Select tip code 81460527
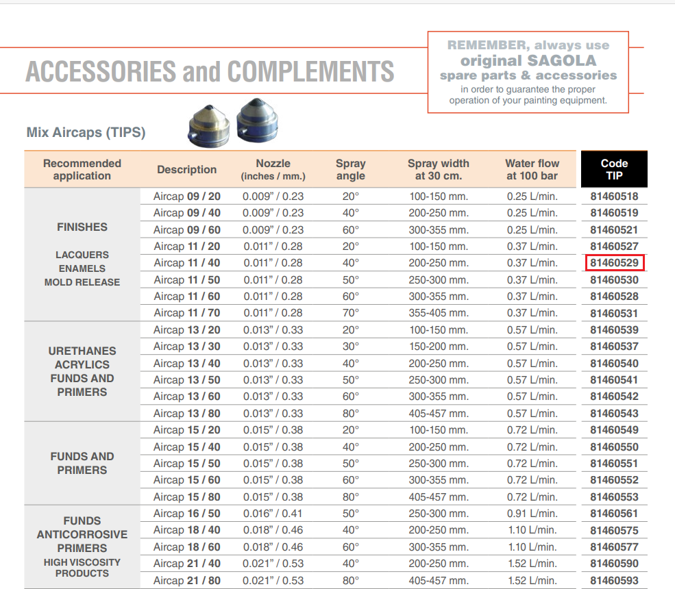The height and width of the screenshot is (589, 675). (x=614, y=246)
